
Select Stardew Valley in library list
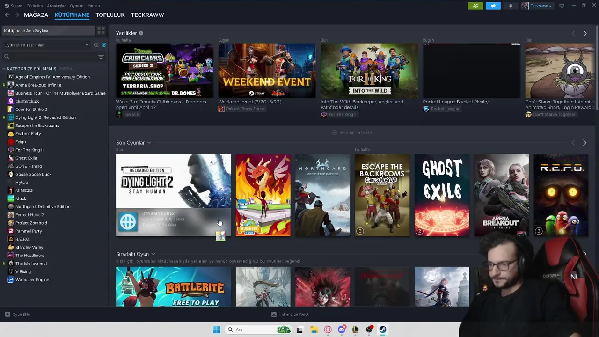29,247
